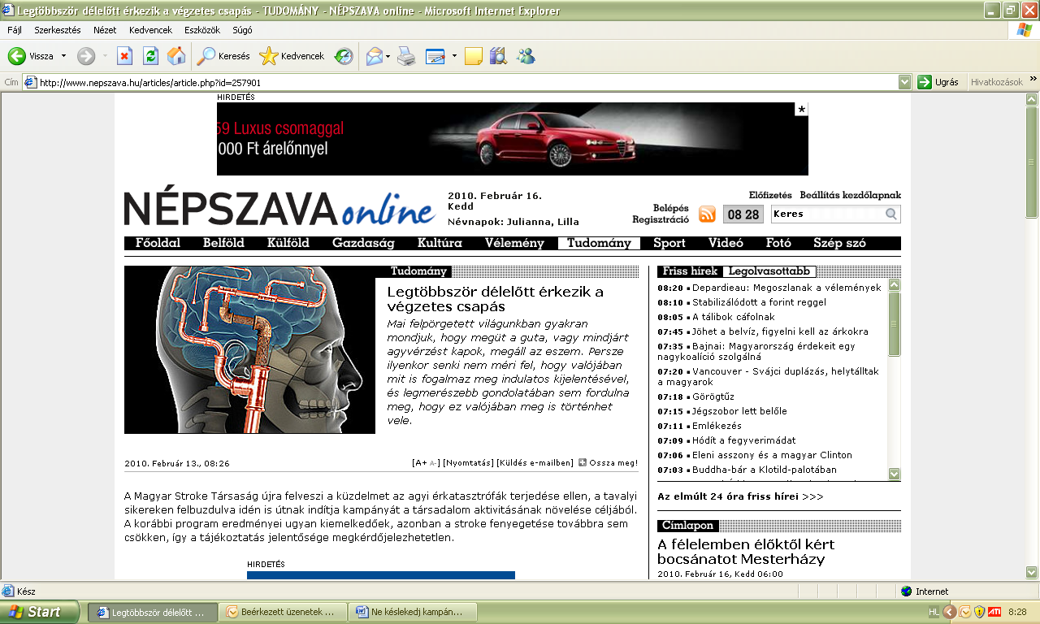Click the security shield tray icon
Screen dimensions: 1040x624
(x=979, y=612)
